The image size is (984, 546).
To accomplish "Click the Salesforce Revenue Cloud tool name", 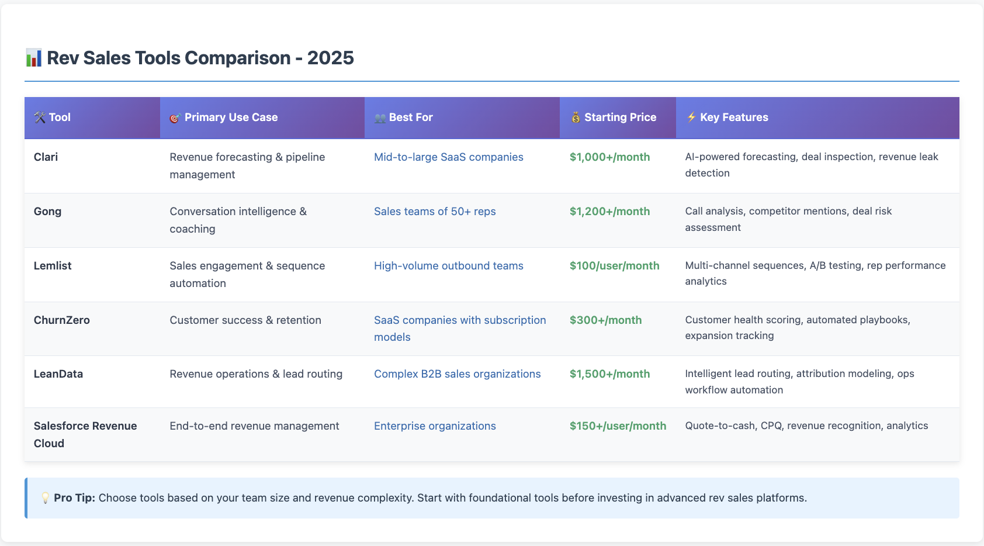I will [85, 435].
